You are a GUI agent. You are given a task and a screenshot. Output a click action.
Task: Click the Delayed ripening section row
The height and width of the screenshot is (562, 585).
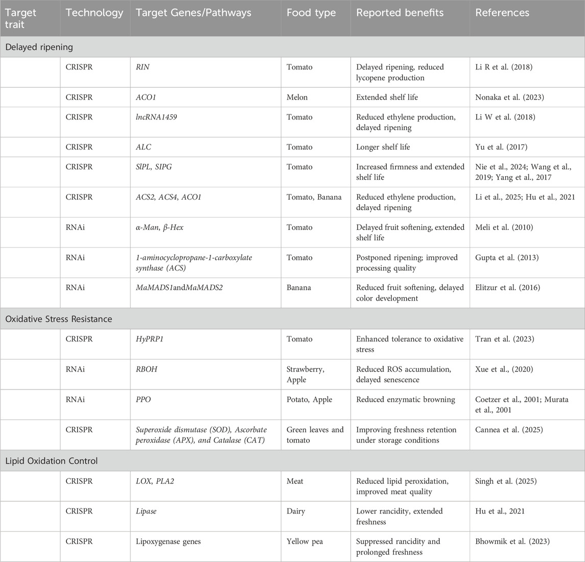click(x=39, y=47)
